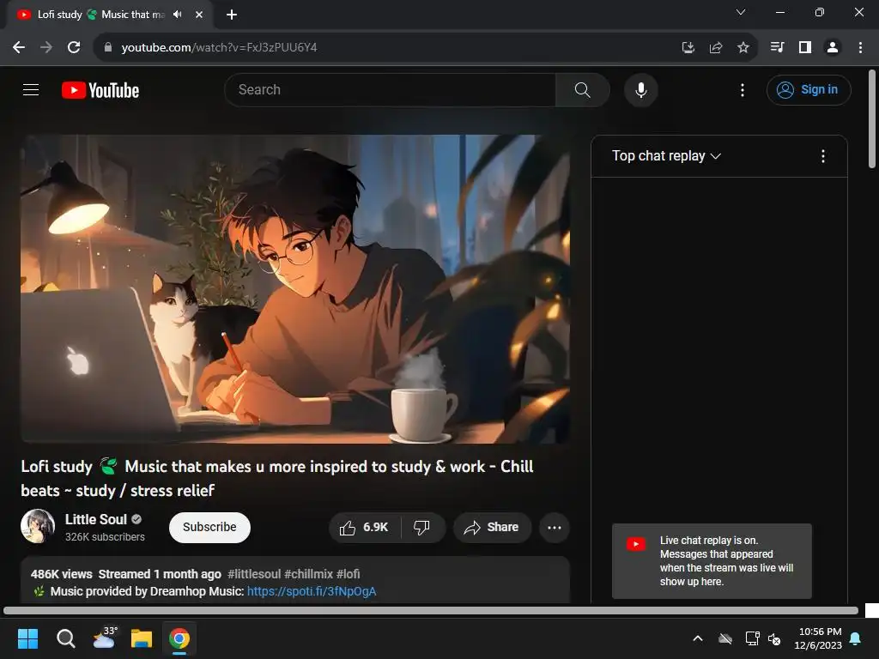879x659 pixels.
Task: Open the Windows Start menu
Action: coord(28,638)
